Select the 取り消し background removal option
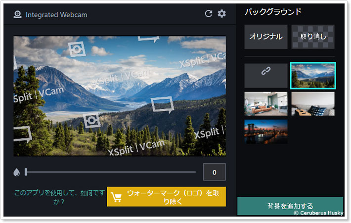Viewport: 351px width, 223px height. (x=313, y=37)
